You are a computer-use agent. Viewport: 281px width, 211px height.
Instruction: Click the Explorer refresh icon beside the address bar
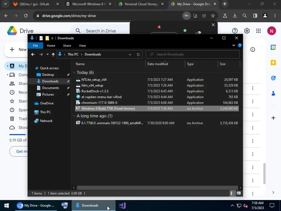click(138, 54)
